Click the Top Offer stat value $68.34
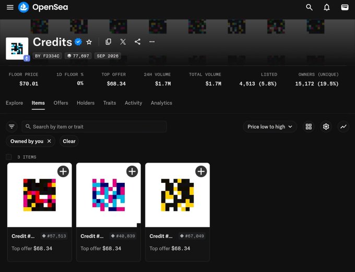The image size is (355, 272). (x=116, y=84)
